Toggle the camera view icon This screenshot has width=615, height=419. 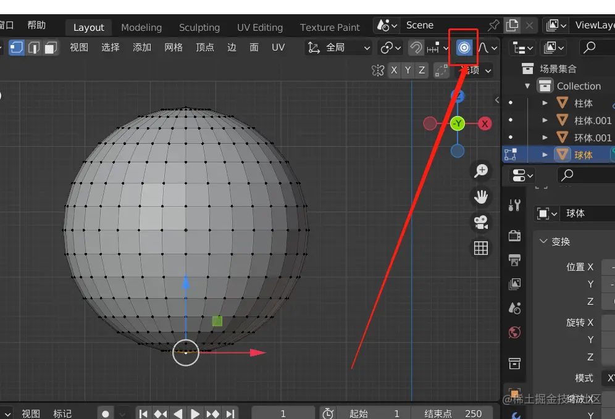(480, 222)
